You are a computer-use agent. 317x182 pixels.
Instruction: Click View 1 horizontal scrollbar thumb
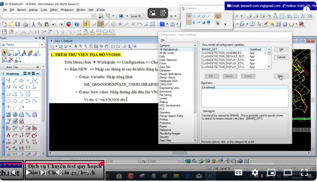[179, 152]
